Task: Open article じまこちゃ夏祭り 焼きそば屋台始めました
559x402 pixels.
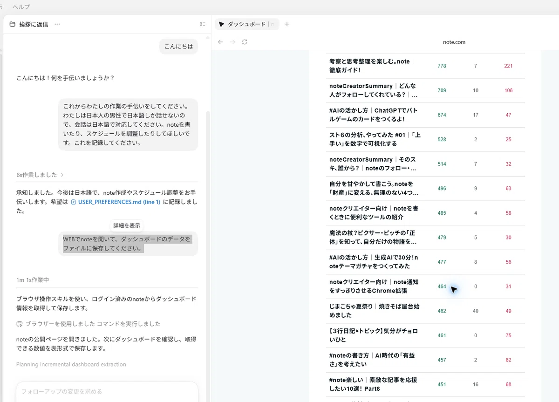Action: (374, 311)
